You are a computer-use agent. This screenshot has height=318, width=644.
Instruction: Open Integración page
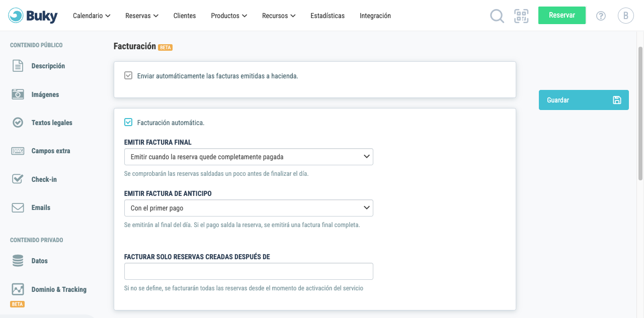(x=375, y=16)
